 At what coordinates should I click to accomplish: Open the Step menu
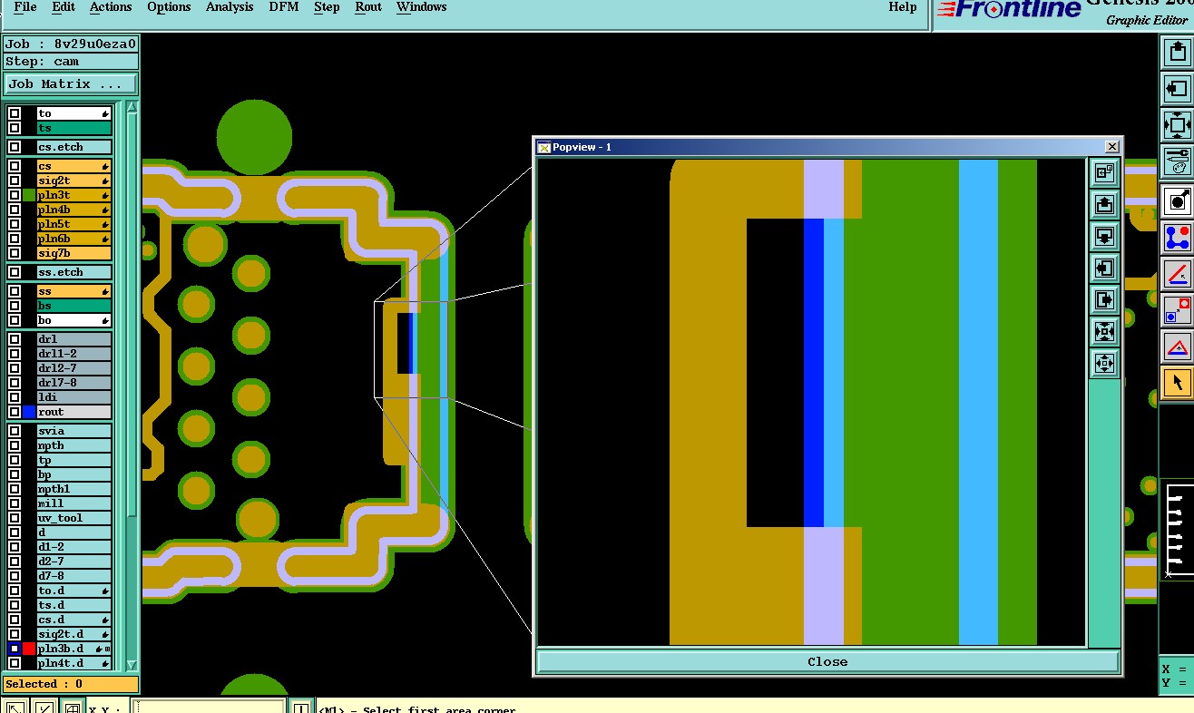point(327,7)
